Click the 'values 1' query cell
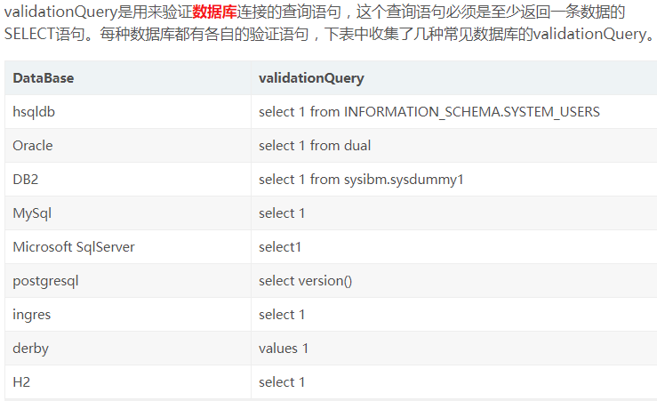Image resolution: width=657 pixels, height=401 pixels. (454, 349)
